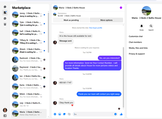Click the unread blue dot on Jenny's chat
This screenshot has height=119, width=162.
pos(44,15)
